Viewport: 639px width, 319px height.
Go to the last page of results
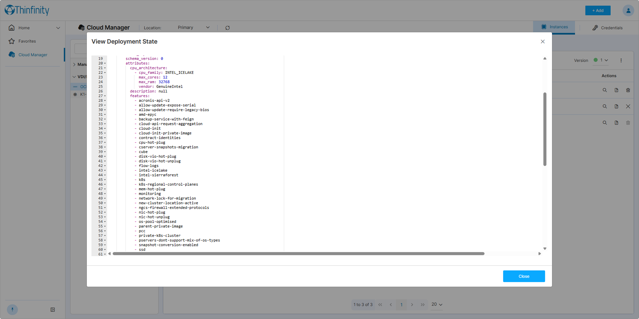click(x=423, y=305)
